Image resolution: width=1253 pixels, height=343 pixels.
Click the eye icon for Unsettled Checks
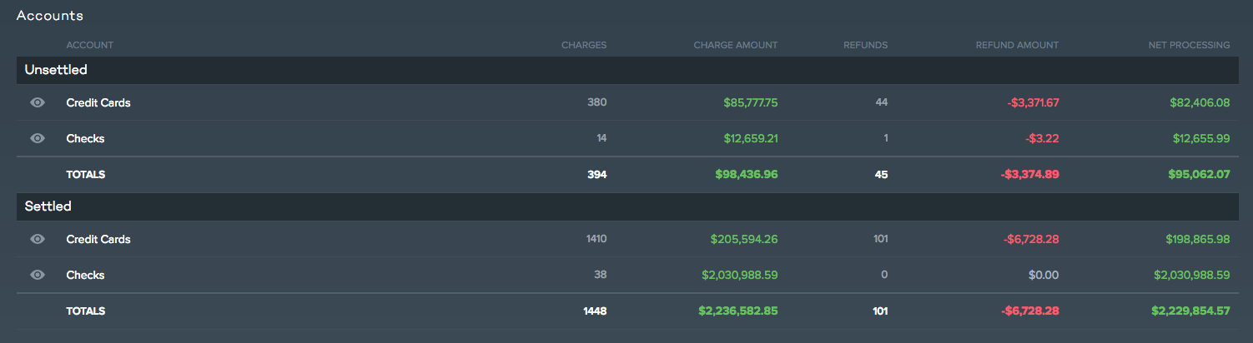tap(38, 138)
